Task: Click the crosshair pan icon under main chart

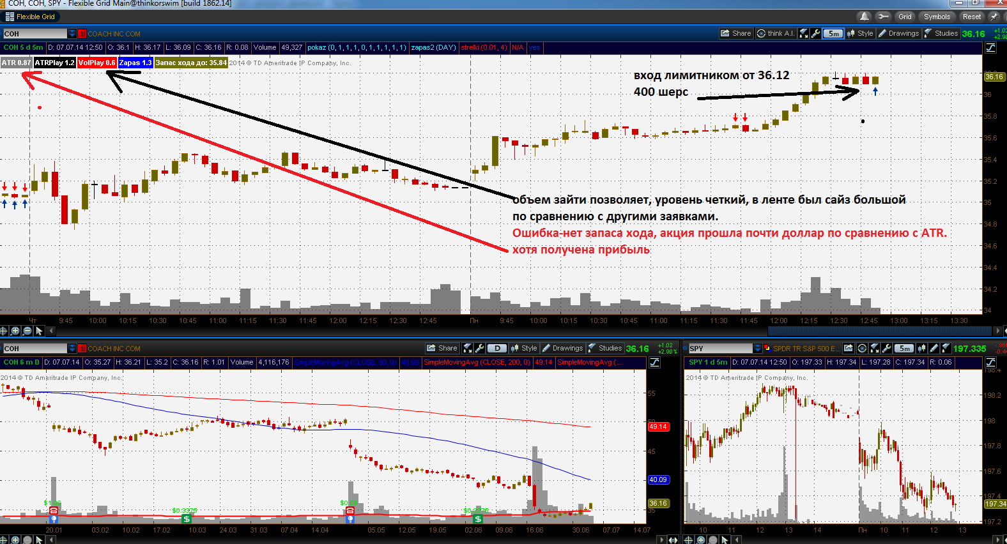Action: 4,331
